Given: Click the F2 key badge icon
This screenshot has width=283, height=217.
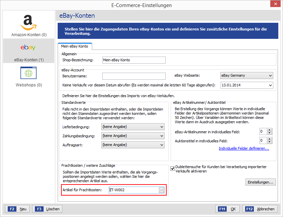Looking at the screenshot, I should (x=12, y=209).
